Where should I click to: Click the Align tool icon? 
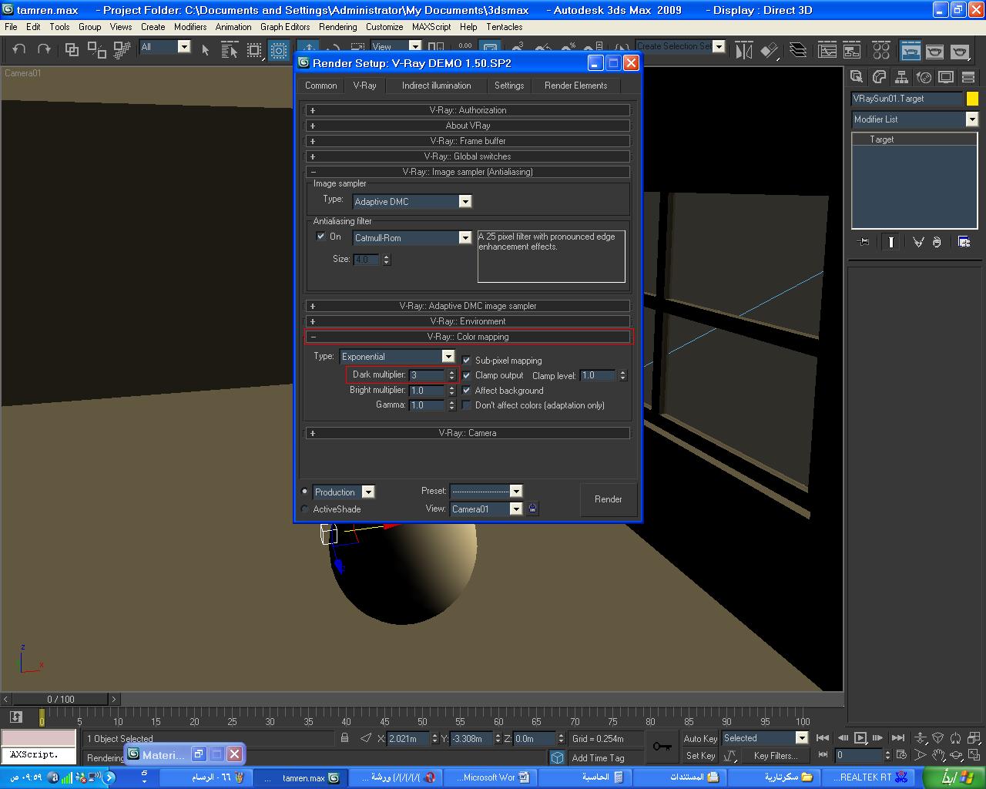coord(770,51)
